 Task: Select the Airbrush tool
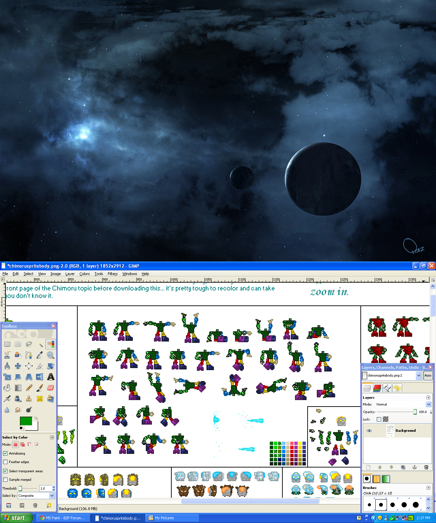point(7,399)
